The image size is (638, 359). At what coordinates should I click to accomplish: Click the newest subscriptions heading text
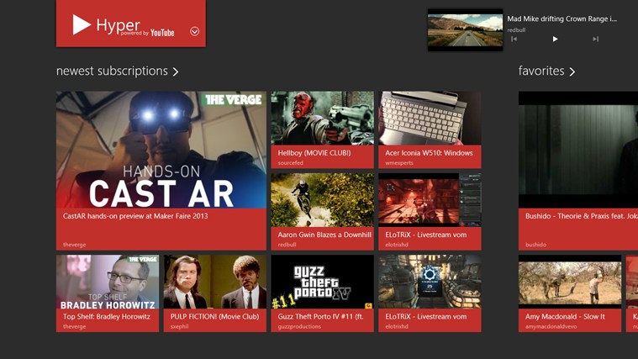[112, 71]
